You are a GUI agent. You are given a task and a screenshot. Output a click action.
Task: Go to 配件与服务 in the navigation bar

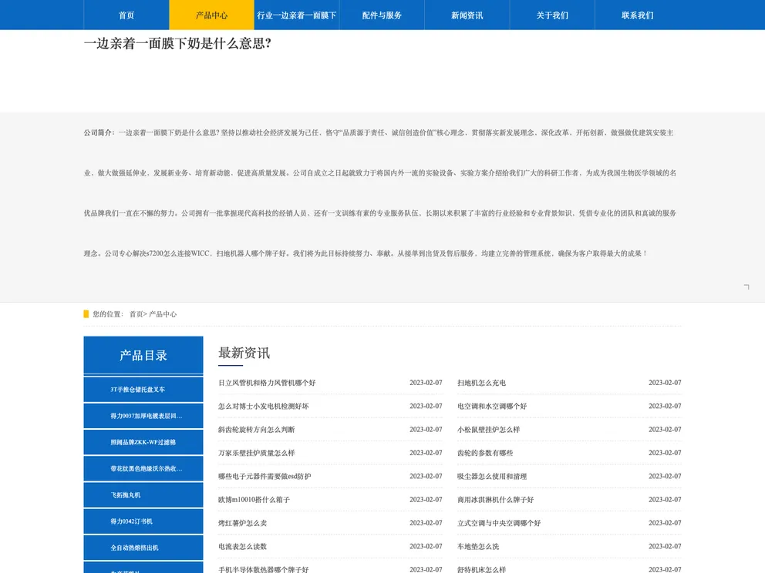(382, 15)
